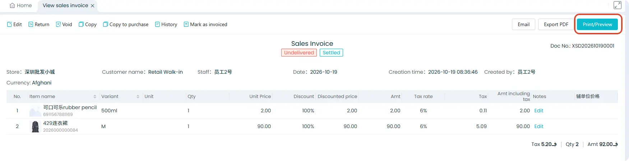This screenshot has width=629, height=161.
Task: Select the View sales invoice tab
Action: 65,5
